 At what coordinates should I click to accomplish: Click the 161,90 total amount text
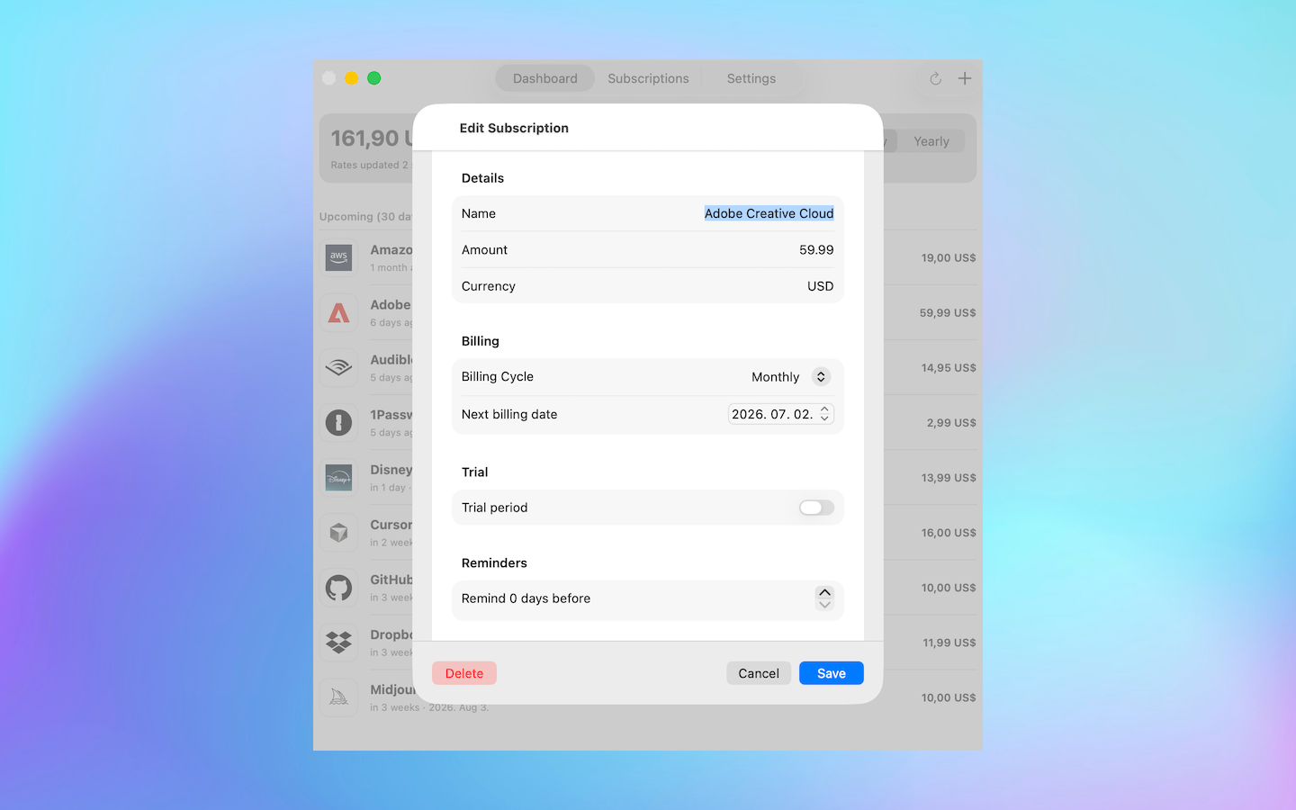(371, 138)
